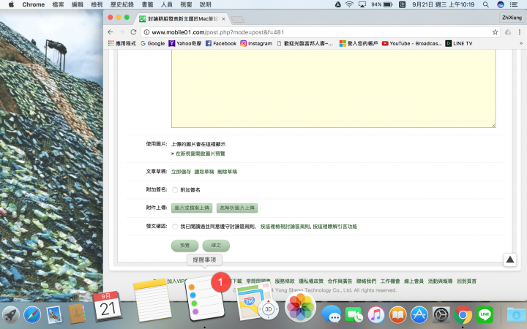Screen dimensions: 527x329
Task: Select the Mobile01 posting tab
Action: pos(182,19)
